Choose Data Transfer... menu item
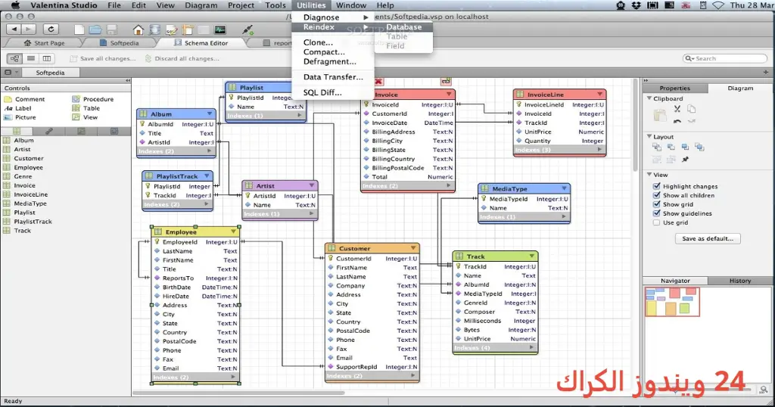This screenshot has width=775, height=407. pos(333,77)
